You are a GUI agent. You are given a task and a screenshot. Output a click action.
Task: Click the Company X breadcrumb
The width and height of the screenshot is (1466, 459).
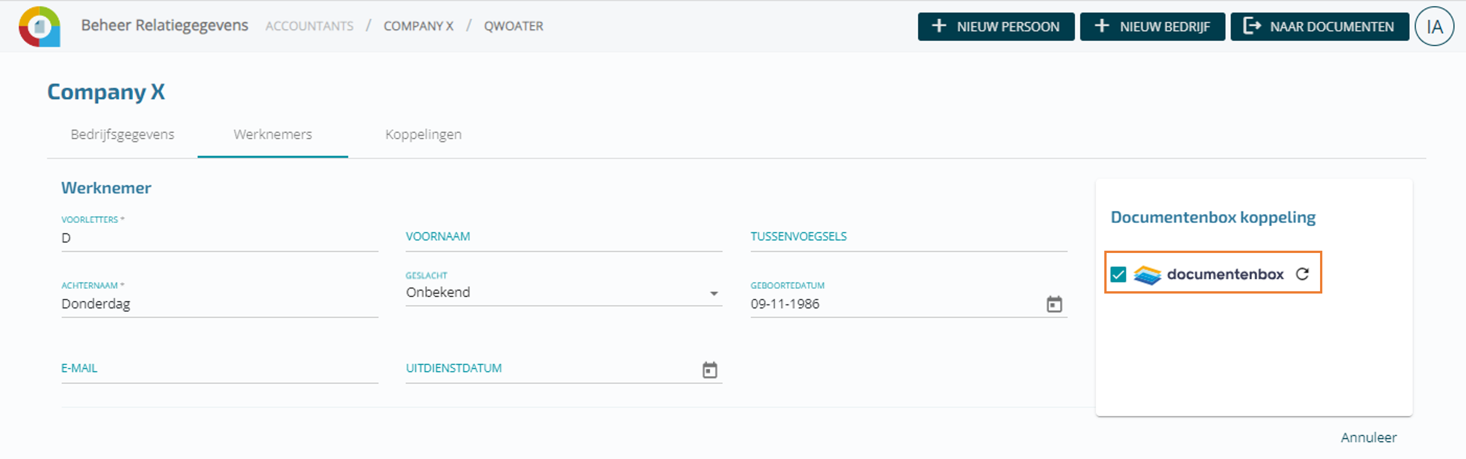coord(418,26)
